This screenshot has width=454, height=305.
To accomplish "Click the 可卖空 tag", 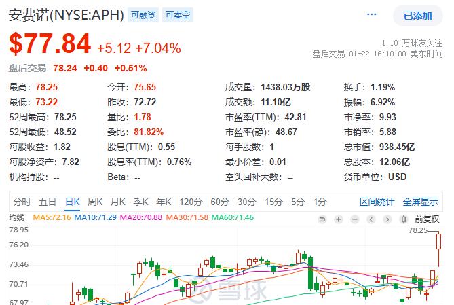I will pyautogui.click(x=178, y=15).
